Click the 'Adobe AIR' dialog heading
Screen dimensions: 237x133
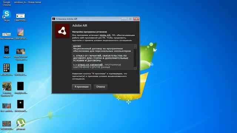(x=80, y=25)
